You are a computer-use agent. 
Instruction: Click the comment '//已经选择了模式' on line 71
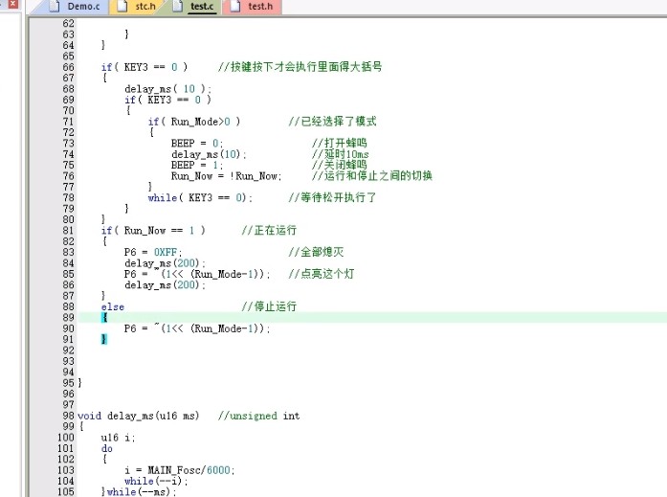click(x=332, y=122)
